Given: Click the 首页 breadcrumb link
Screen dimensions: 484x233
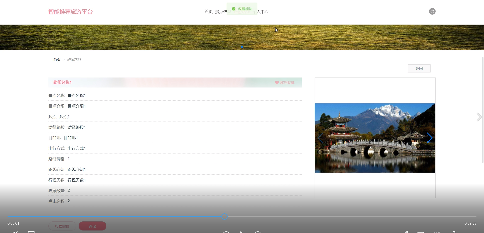Looking at the screenshot, I should tap(57, 60).
